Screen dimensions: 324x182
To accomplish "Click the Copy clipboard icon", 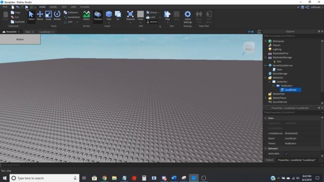I will click(12, 13).
